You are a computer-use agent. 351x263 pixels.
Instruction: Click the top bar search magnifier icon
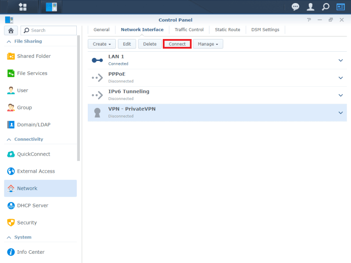point(326,7)
